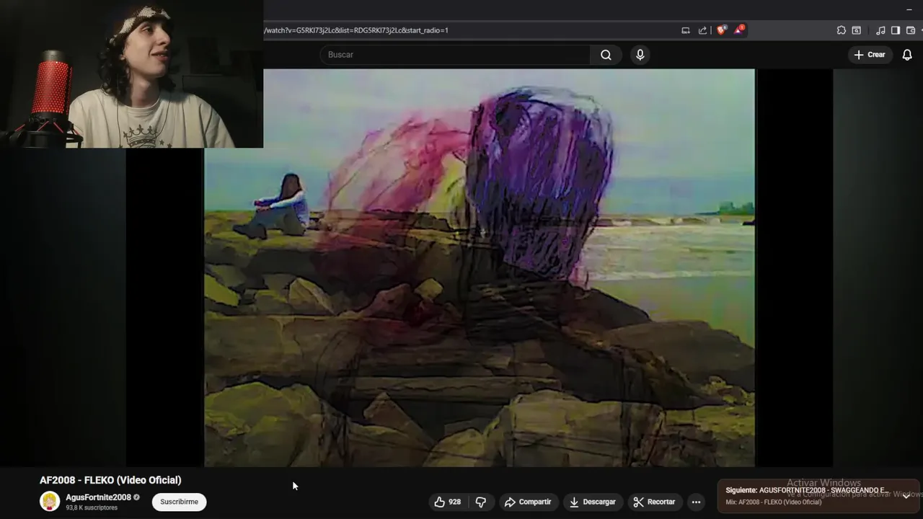
Task: Click the video title AF2008 - FLEKO
Action: click(110, 480)
